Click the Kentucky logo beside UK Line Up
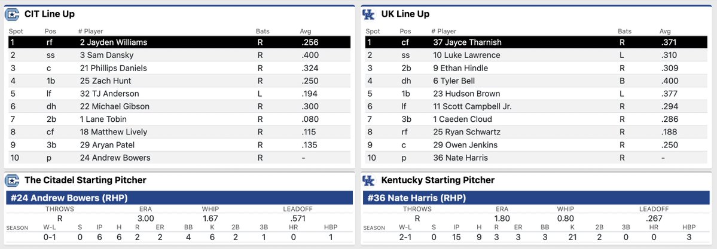Screen dimensions: 717x249 368,14
